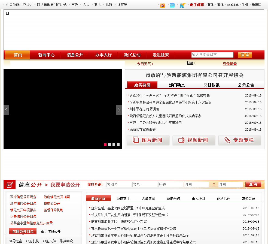
Task: Focus the 索引号 input field
Action: [x=119, y=185]
